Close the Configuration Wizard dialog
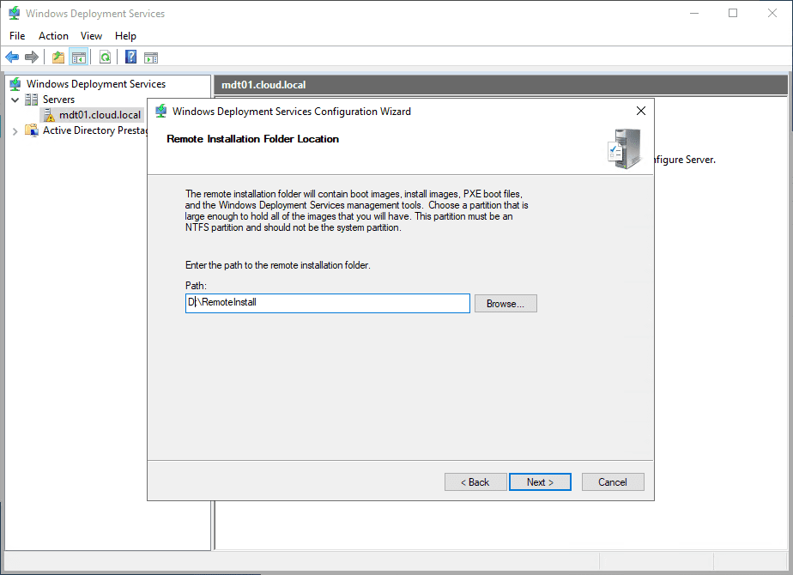Viewport: 793px width, 575px height. (x=641, y=111)
